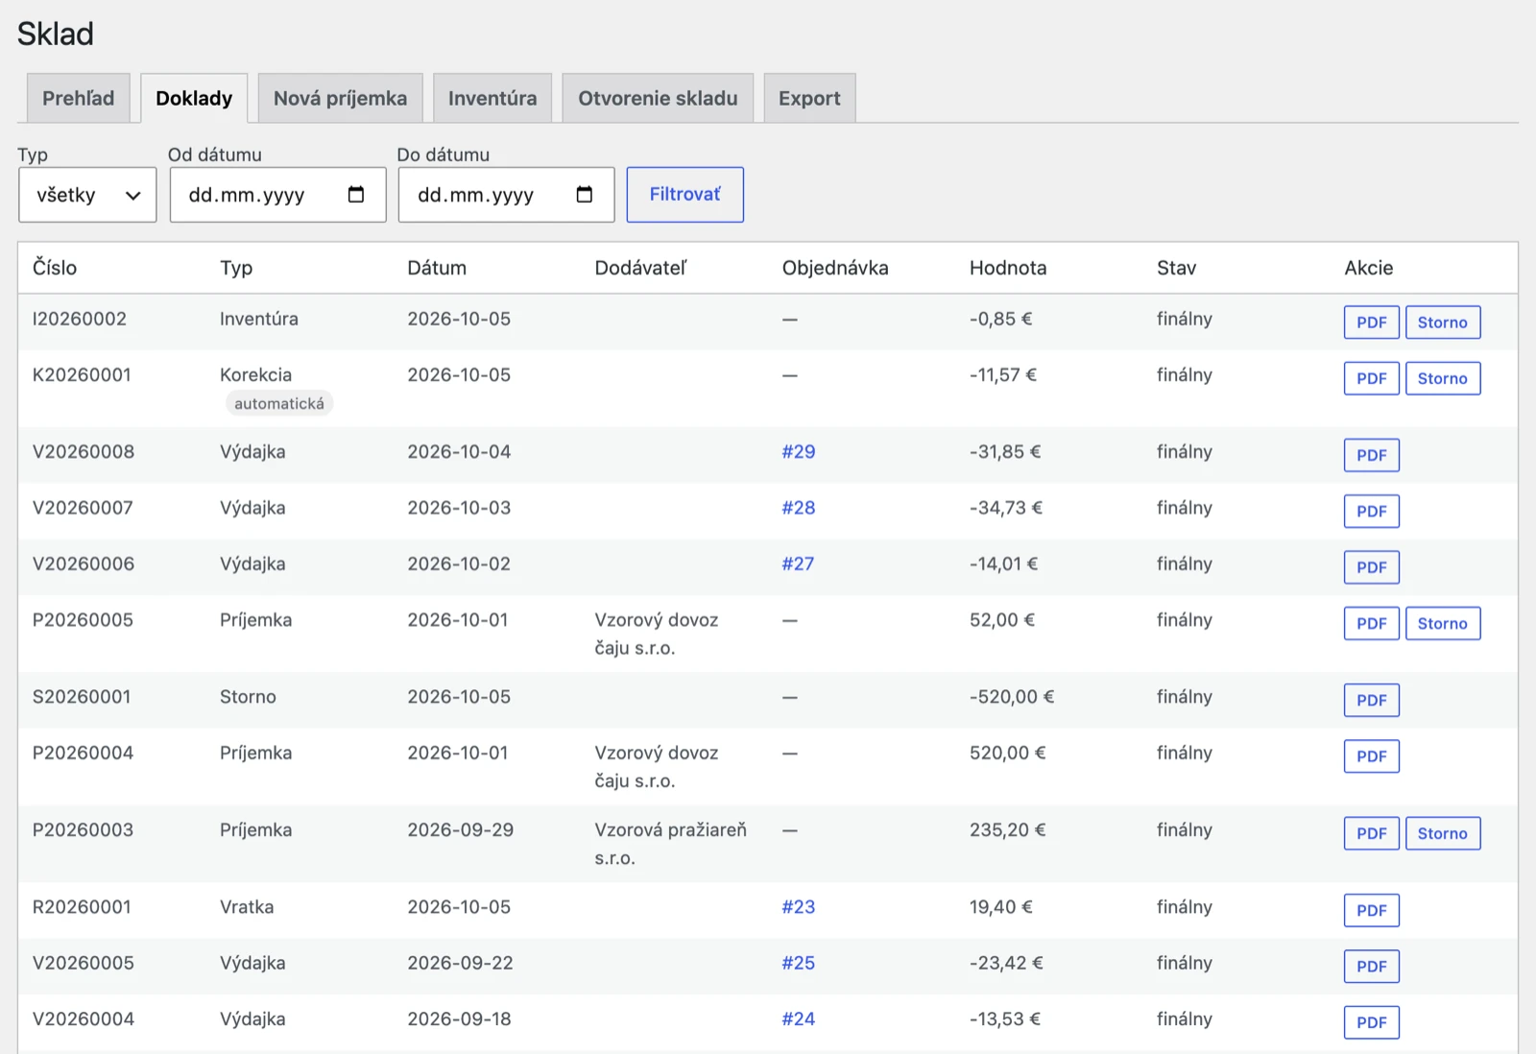
Task: Go to the Inventúra tab
Action: coord(492,98)
